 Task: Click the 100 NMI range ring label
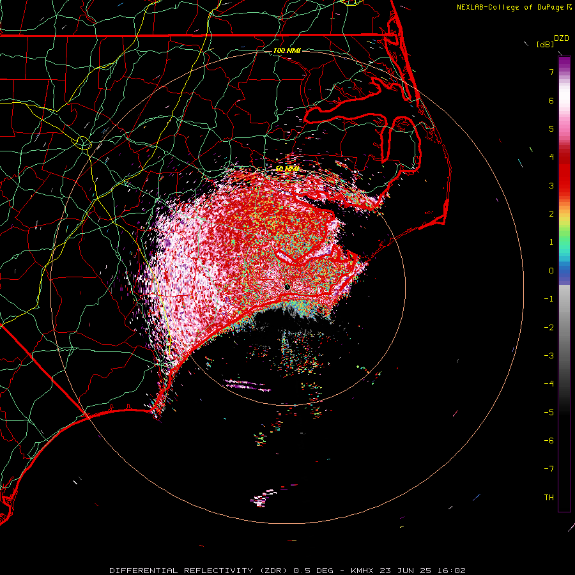287,50
